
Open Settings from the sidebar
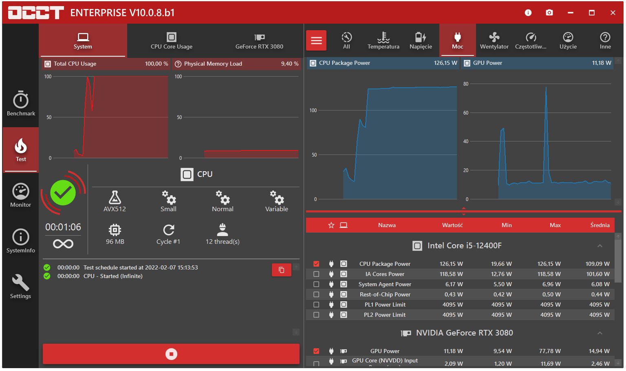click(x=21, y=287)
